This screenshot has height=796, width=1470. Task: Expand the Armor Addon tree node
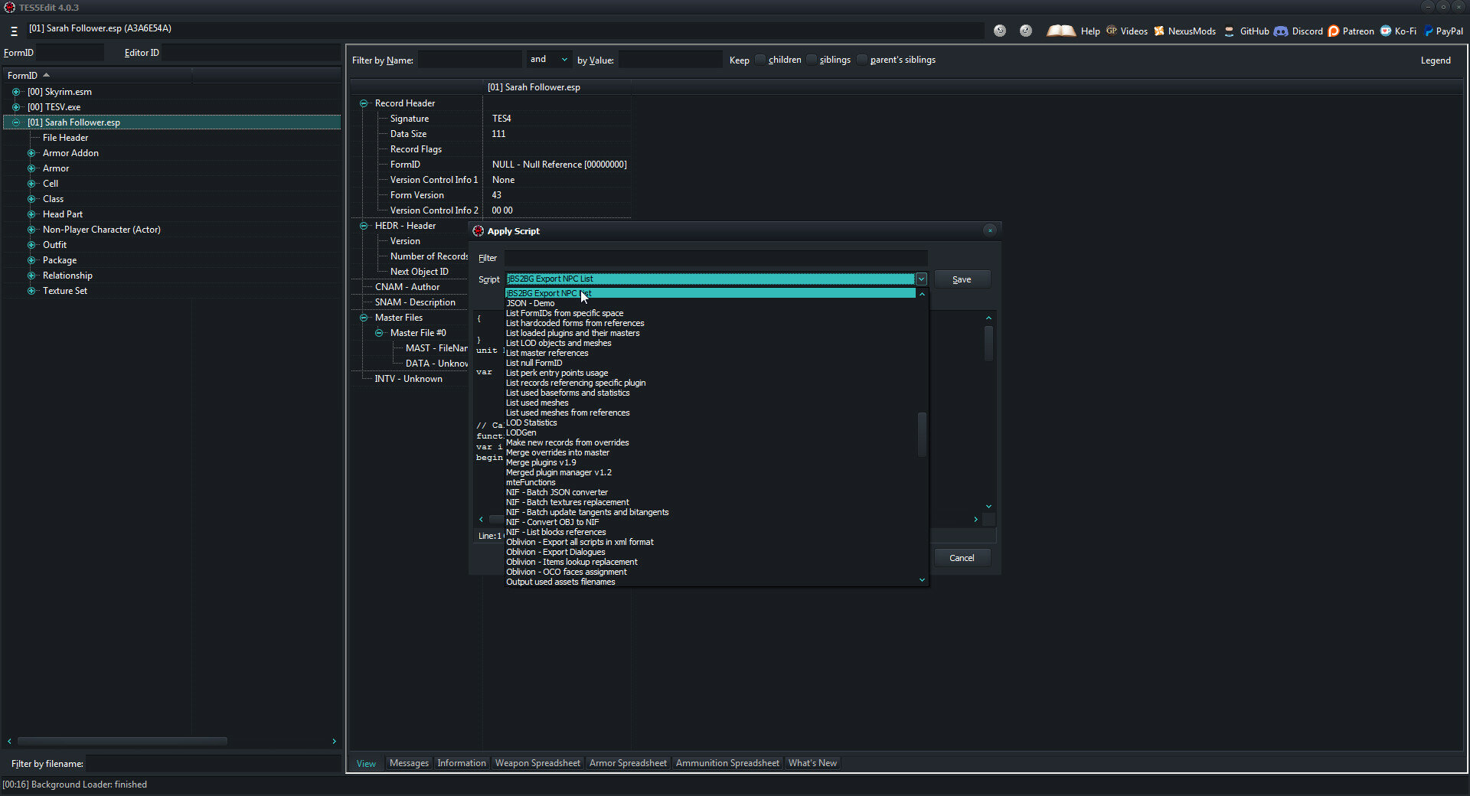coord(31,153)
